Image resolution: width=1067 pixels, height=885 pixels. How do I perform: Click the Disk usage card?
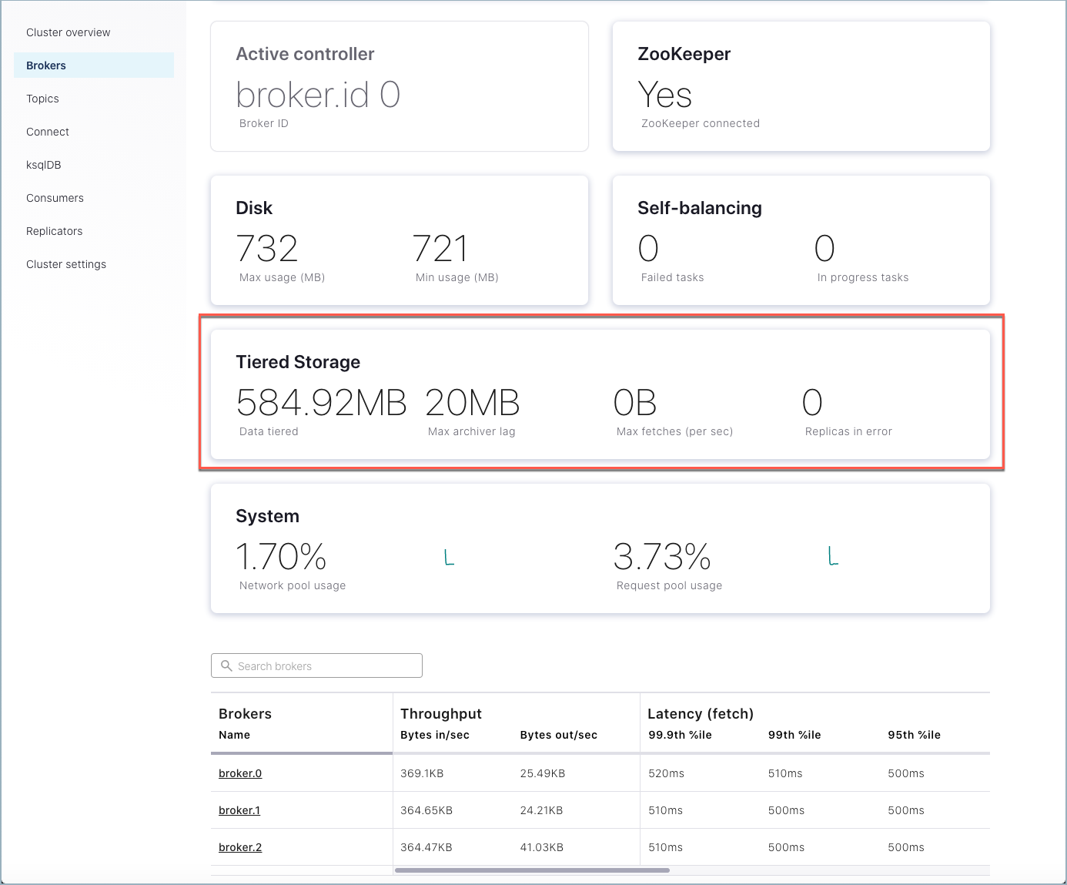[x=399, y=240]
